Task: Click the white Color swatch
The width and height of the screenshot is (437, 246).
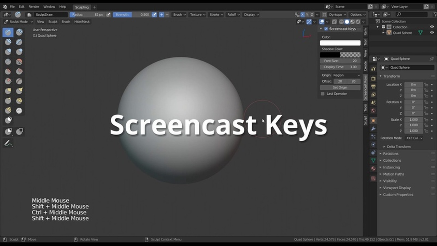Action: (x=340, y=43)
